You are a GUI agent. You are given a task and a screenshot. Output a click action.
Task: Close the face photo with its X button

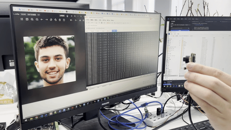[72, 38]
